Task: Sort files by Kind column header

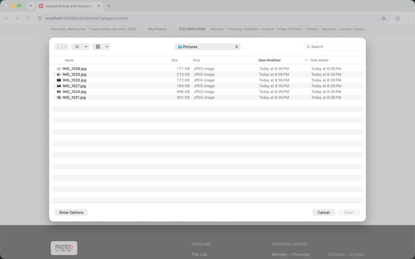Action: (x=196, y=60)
